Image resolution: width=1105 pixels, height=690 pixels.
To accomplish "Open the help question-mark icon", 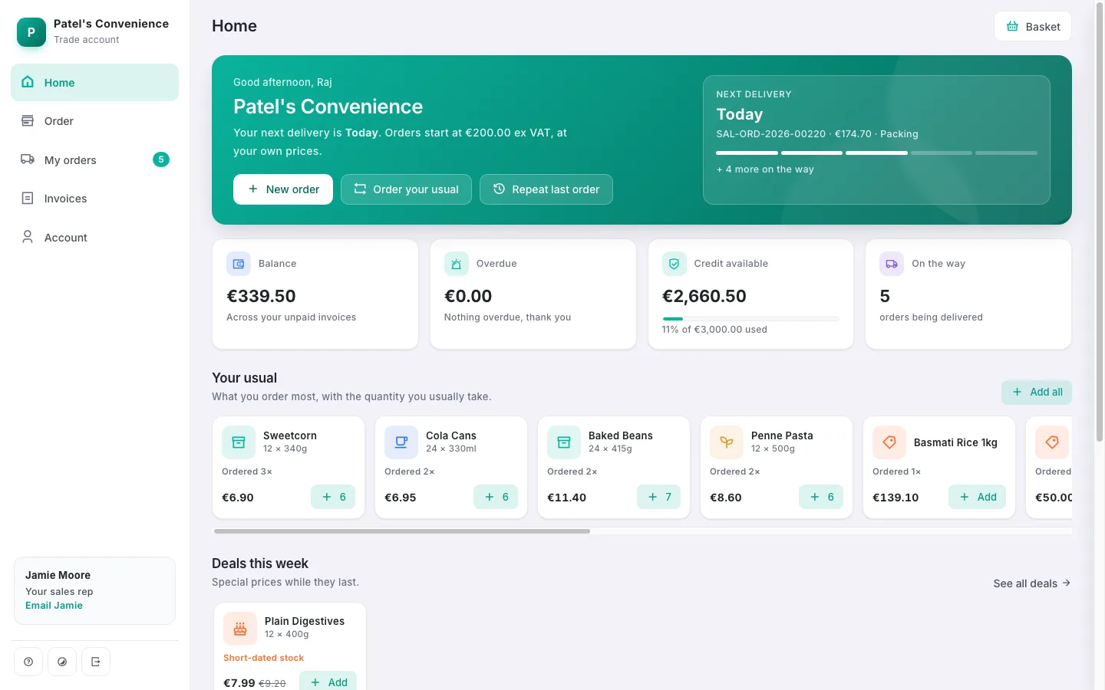I will pyautogui.click(x=28, y=662).
